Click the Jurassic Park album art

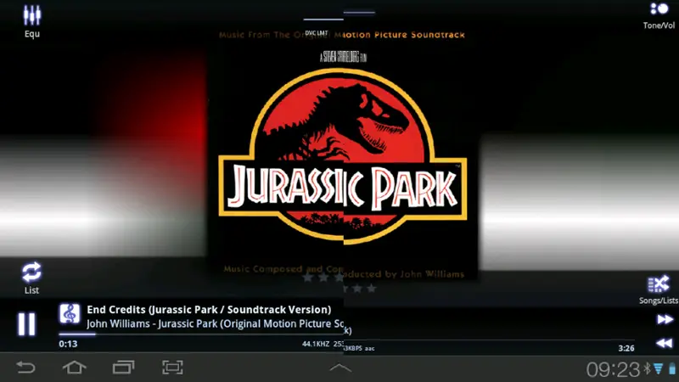(x=343, y=154)
